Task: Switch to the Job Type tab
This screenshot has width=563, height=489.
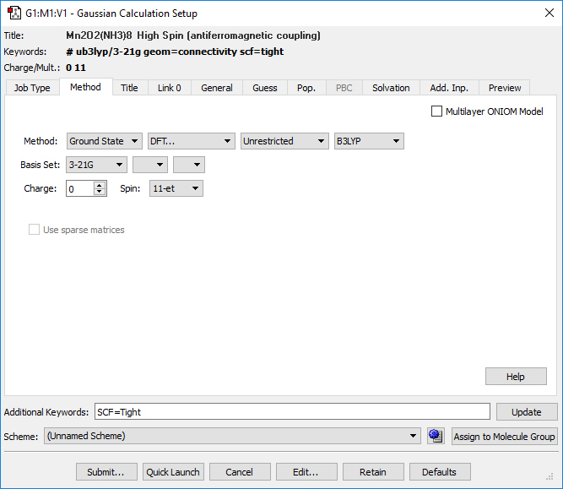Action: (x=32, y=88)
